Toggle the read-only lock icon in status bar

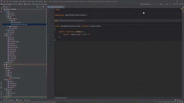[x=178, y=102]
